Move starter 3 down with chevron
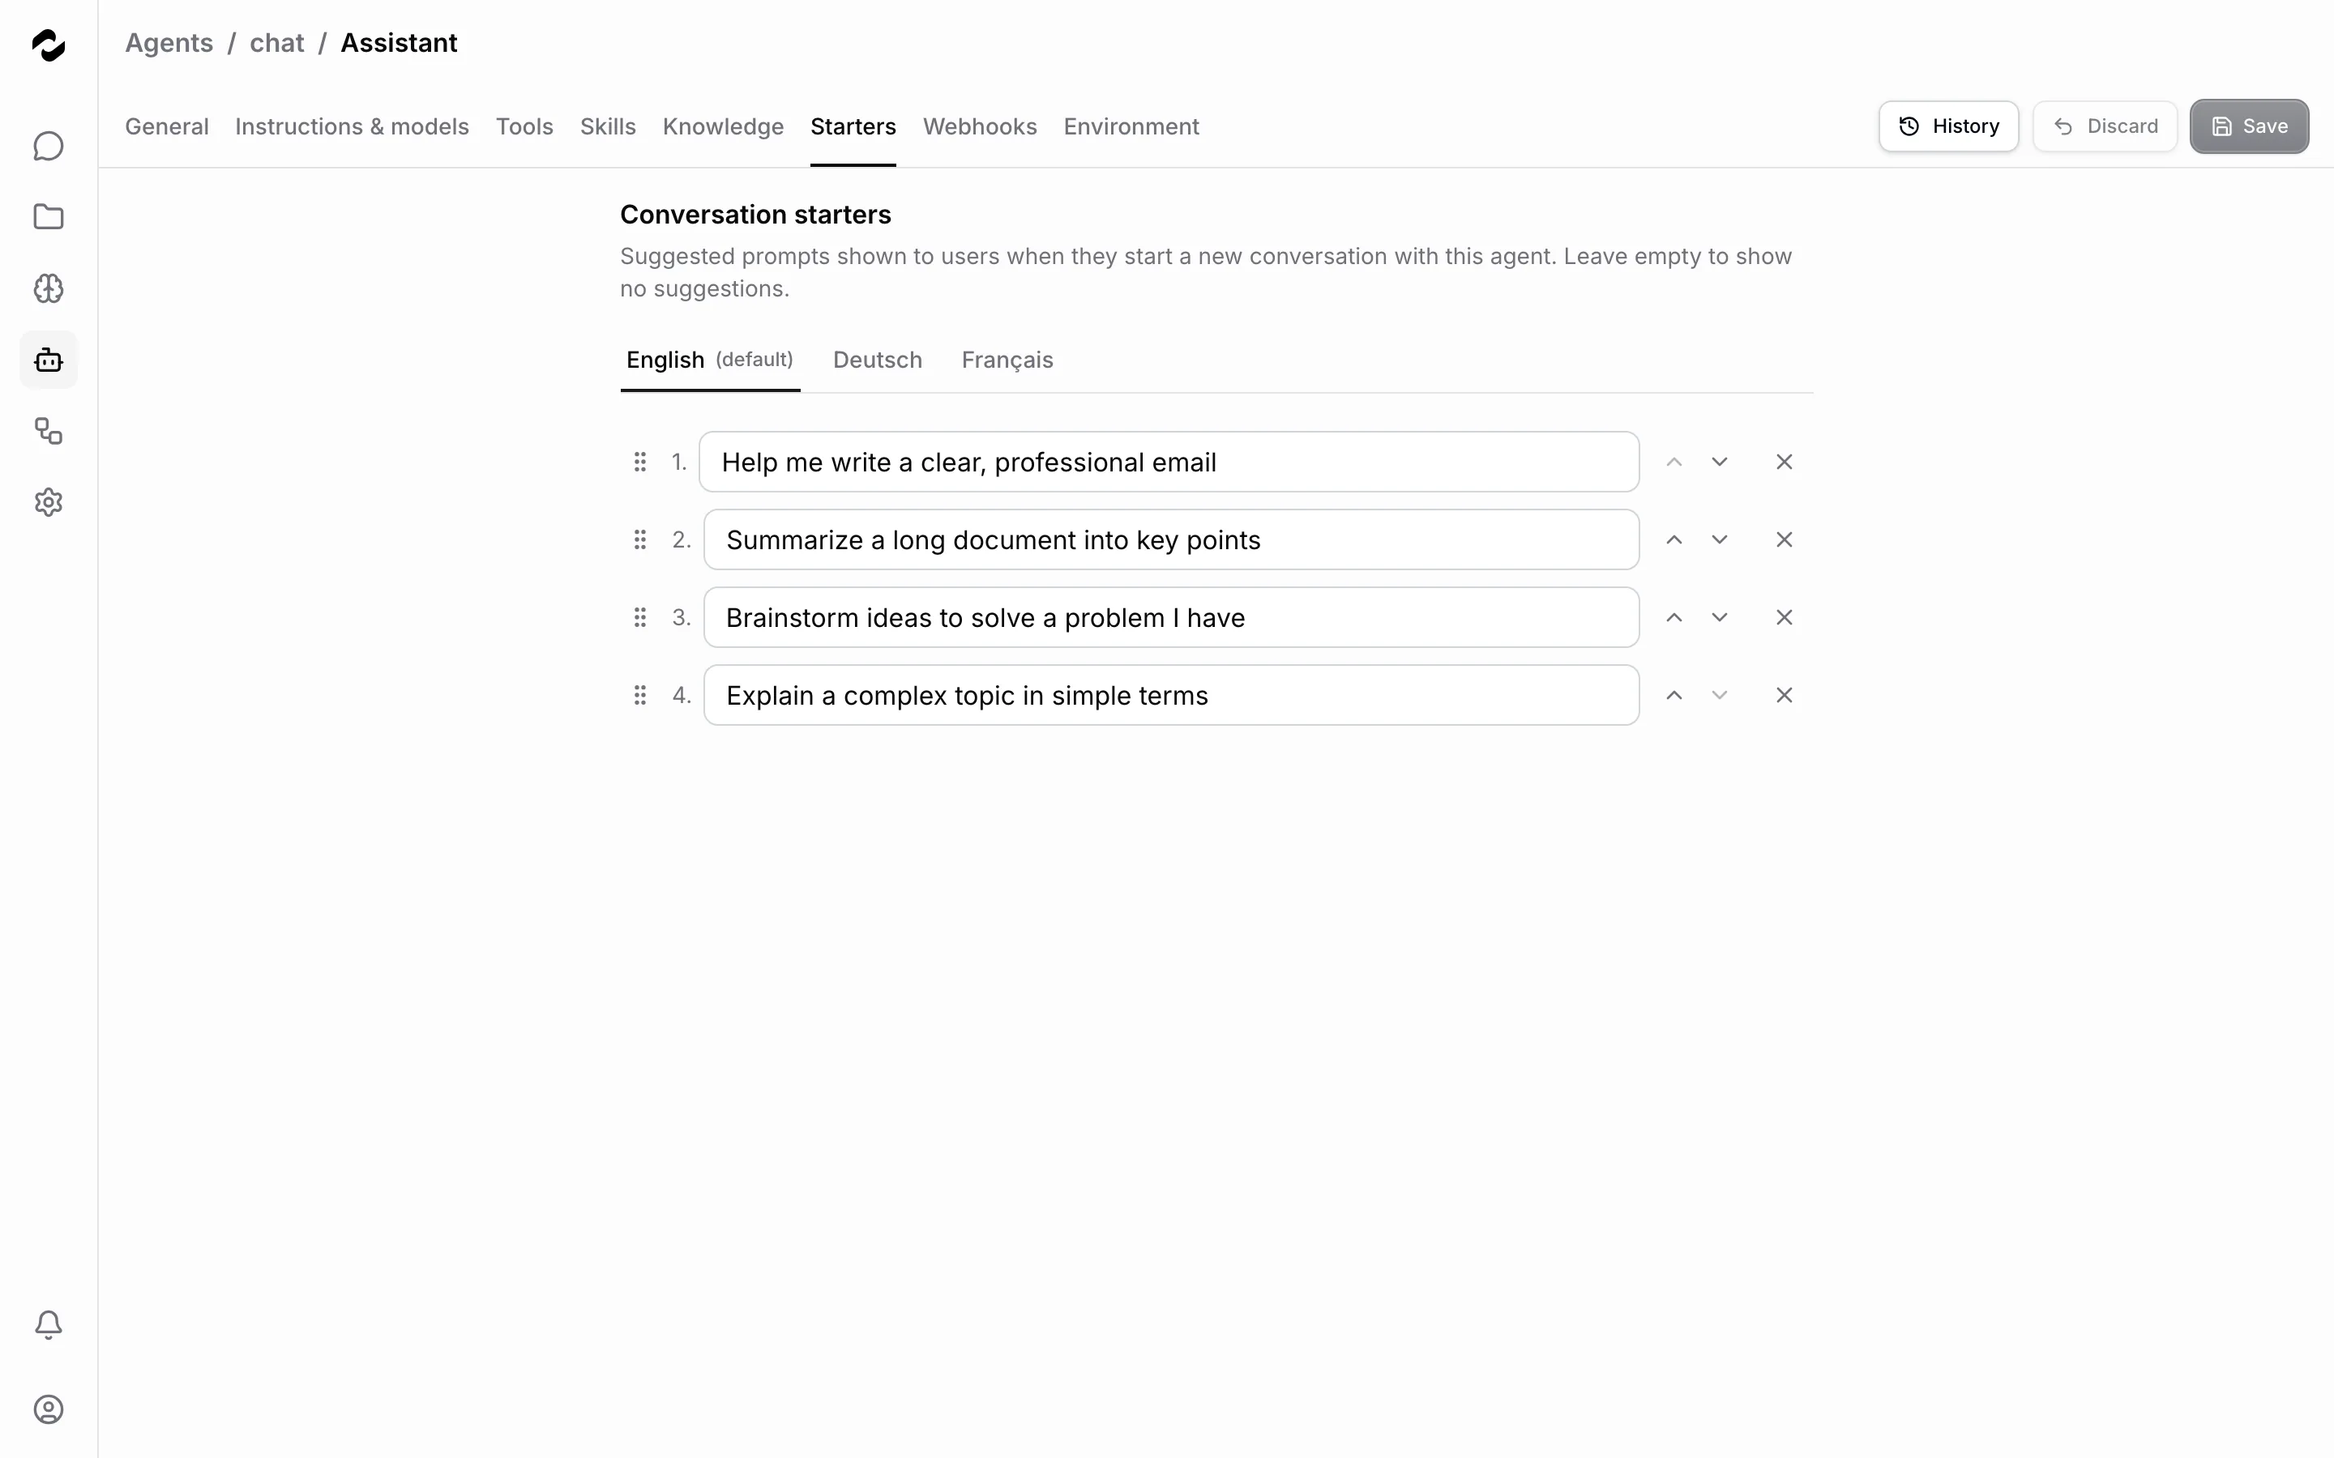 tap(1720, 617)
